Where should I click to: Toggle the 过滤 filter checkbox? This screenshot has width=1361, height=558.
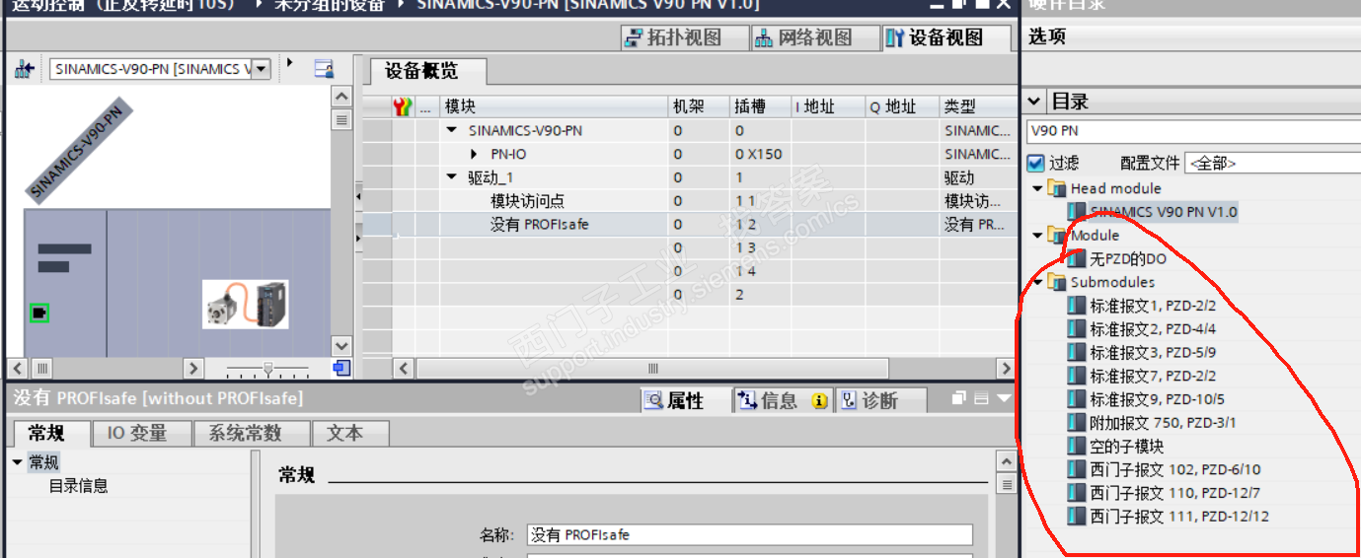click(1035, 163)
